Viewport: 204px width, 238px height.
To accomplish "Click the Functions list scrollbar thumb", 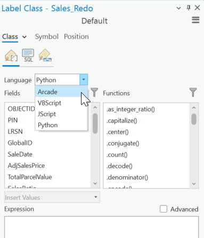I will [x=194, y=119].
